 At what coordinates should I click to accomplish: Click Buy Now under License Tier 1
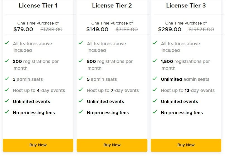(38, 145)
